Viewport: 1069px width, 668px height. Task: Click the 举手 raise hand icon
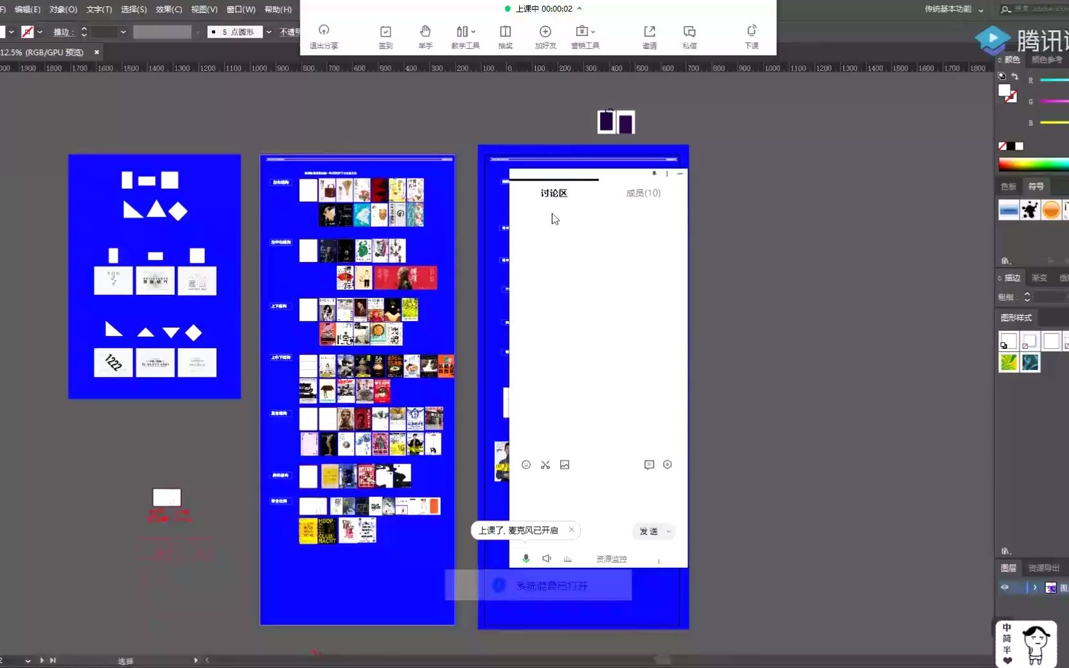[x=425, y=31]
